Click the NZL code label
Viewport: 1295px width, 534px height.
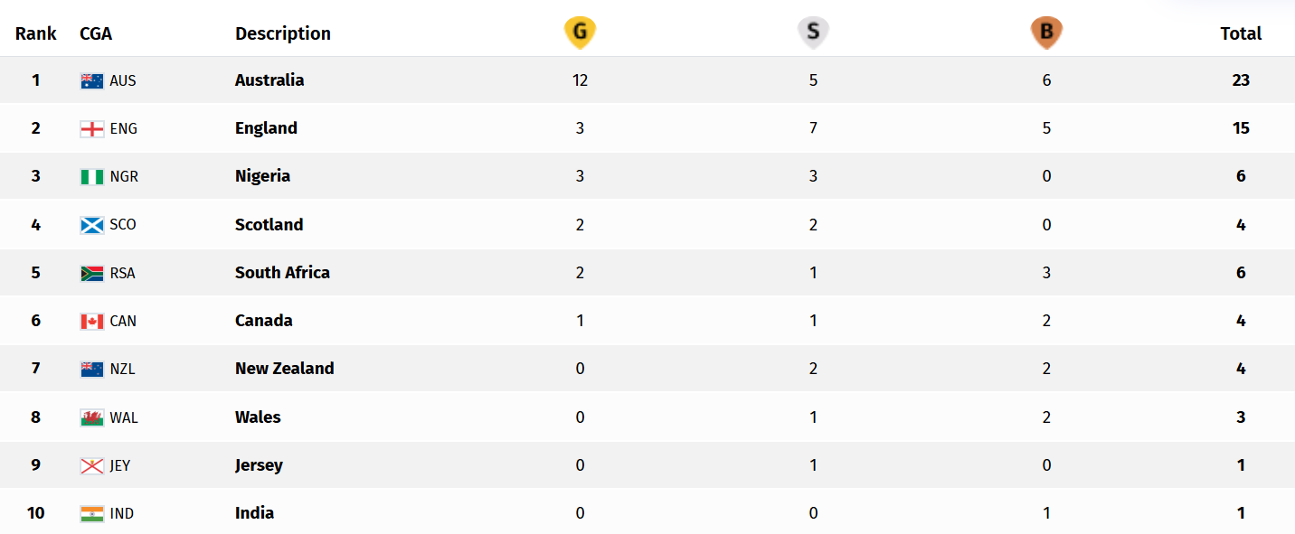pyautogui.click(x=122, y=369)
